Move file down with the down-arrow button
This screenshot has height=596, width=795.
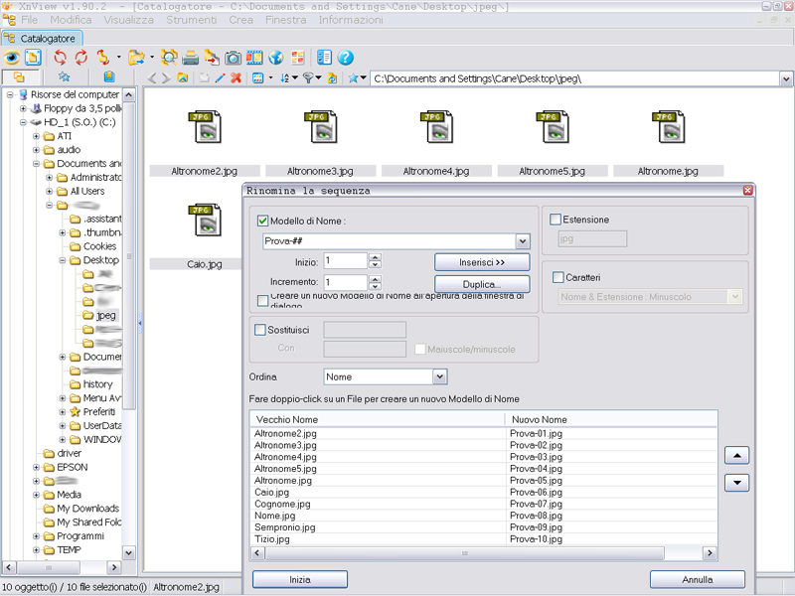(736, 483)
